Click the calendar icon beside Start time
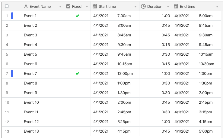 (x=95, y=6)
